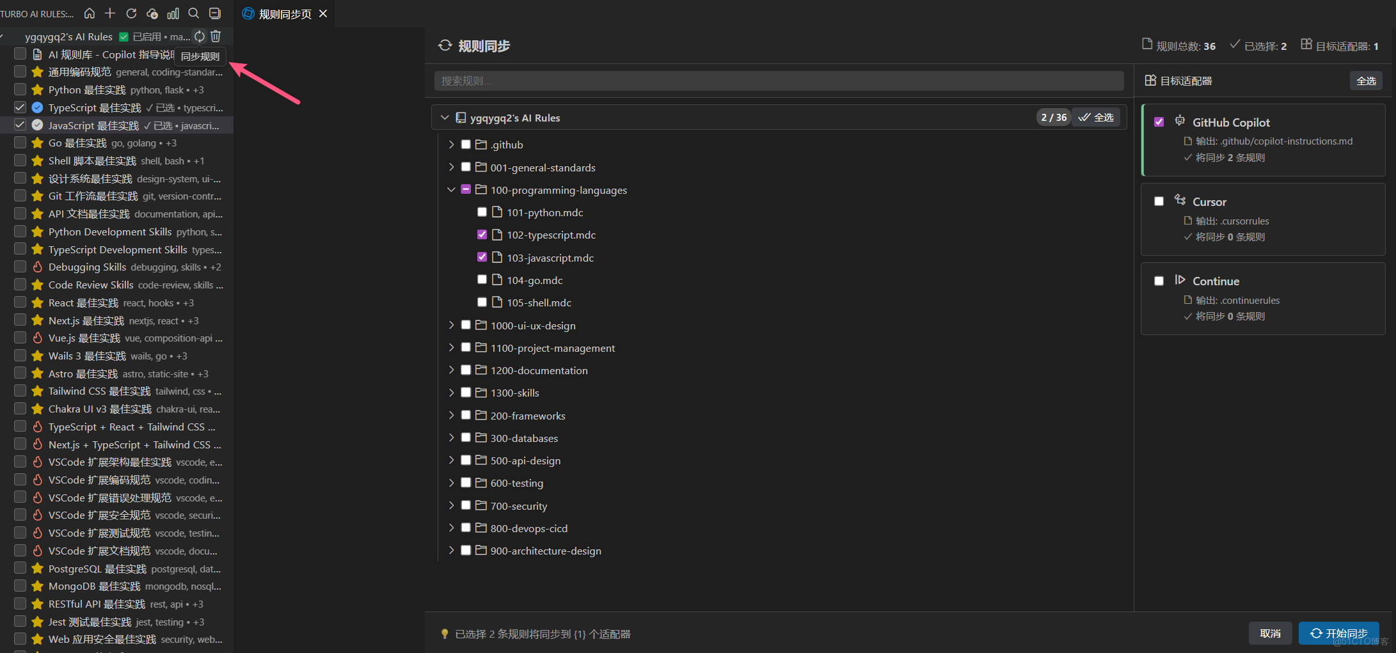The image size is (1396, 653).
Task: Click the home icon in sidebar toolbar
Action: [90, 13]
